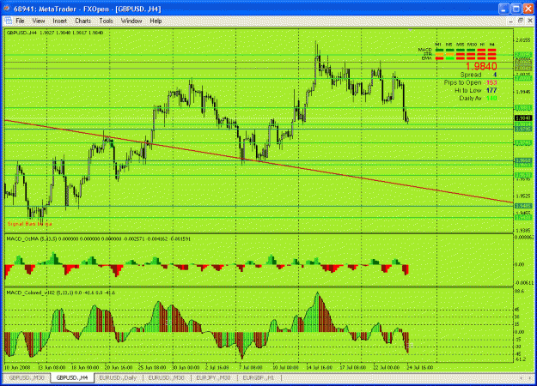Viewport: 537px width, 386px height.
Task: Click the GBPUSD,H4 OHLC header text
Action: (x=55, y=33)
